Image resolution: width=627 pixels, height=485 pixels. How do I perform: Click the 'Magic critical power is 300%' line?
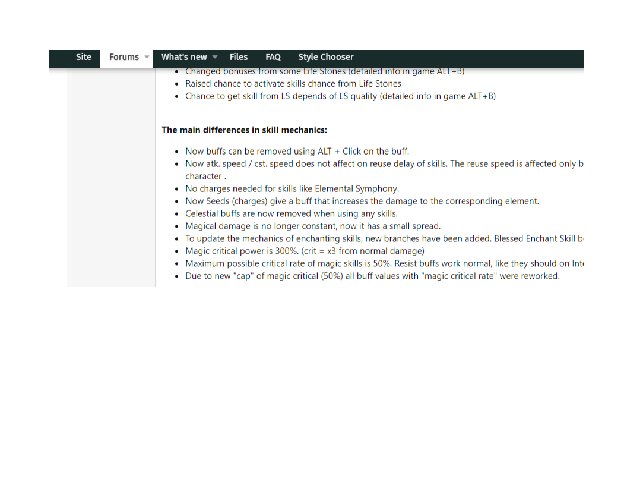coord(305,251)
